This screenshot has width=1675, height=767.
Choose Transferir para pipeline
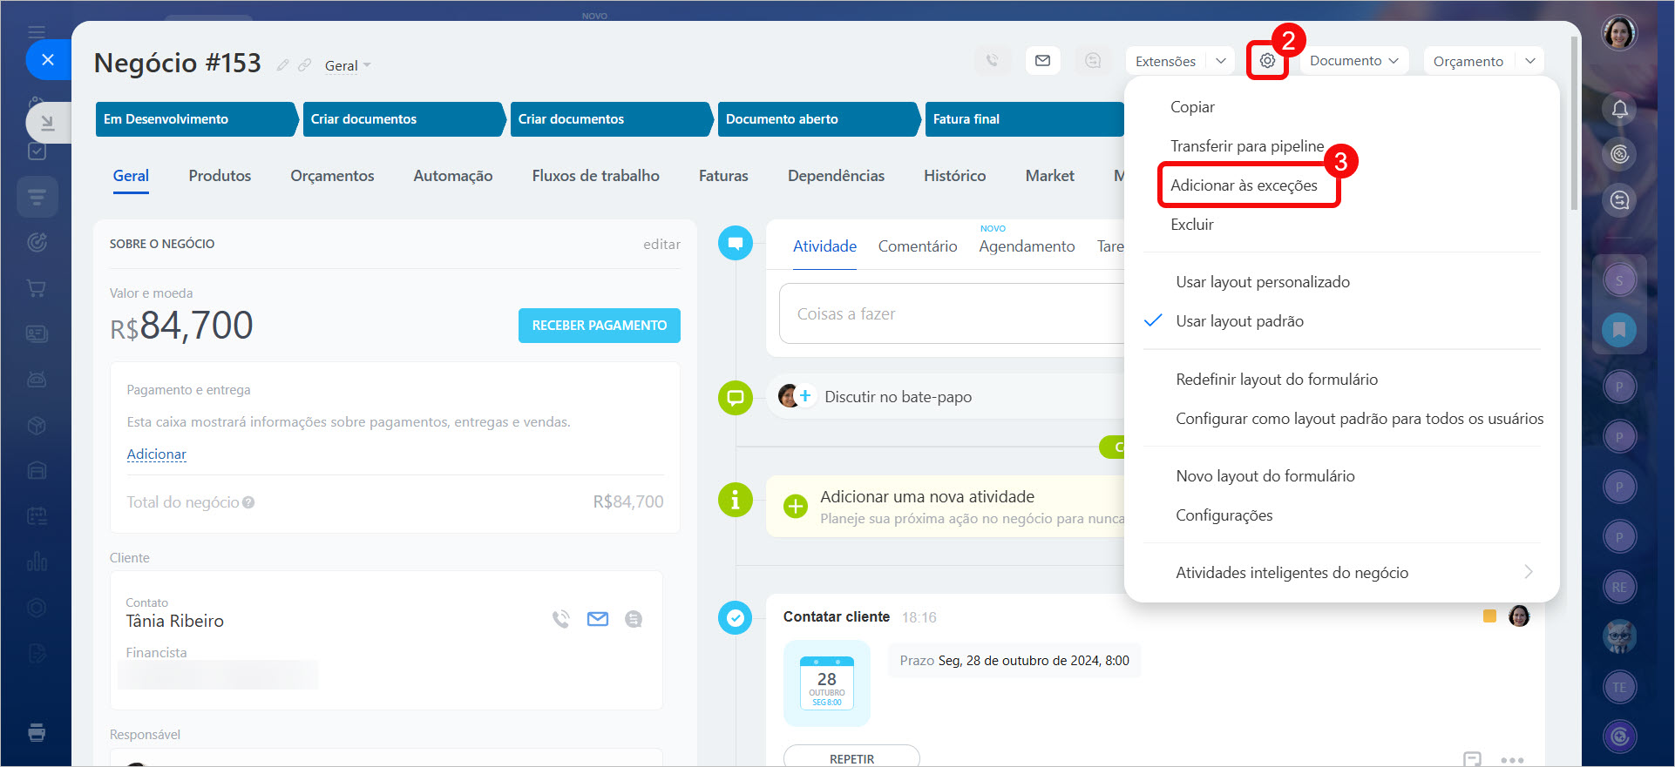[x=1247, y=146]
